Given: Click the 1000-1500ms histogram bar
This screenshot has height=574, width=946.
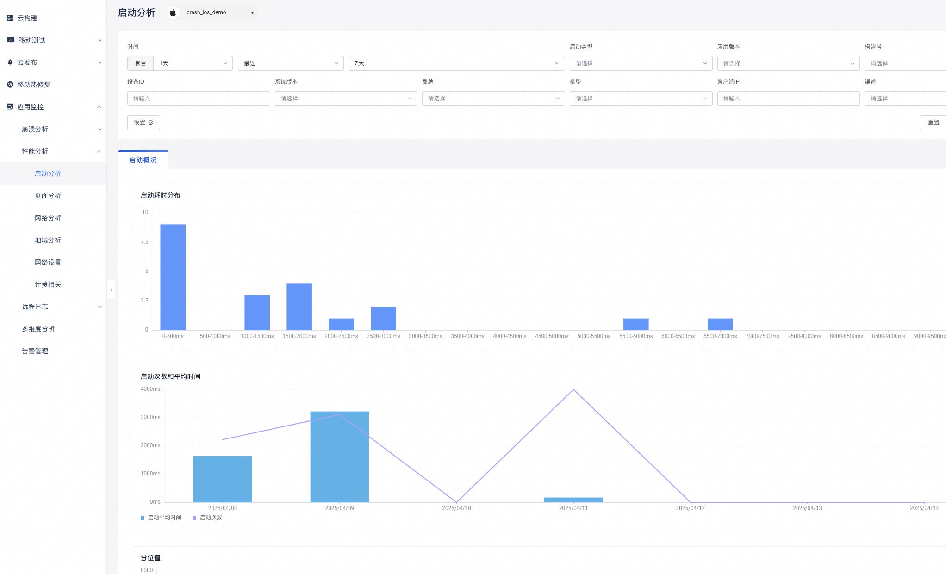Looking at the screenshot, I should click(x=257, y=312).
